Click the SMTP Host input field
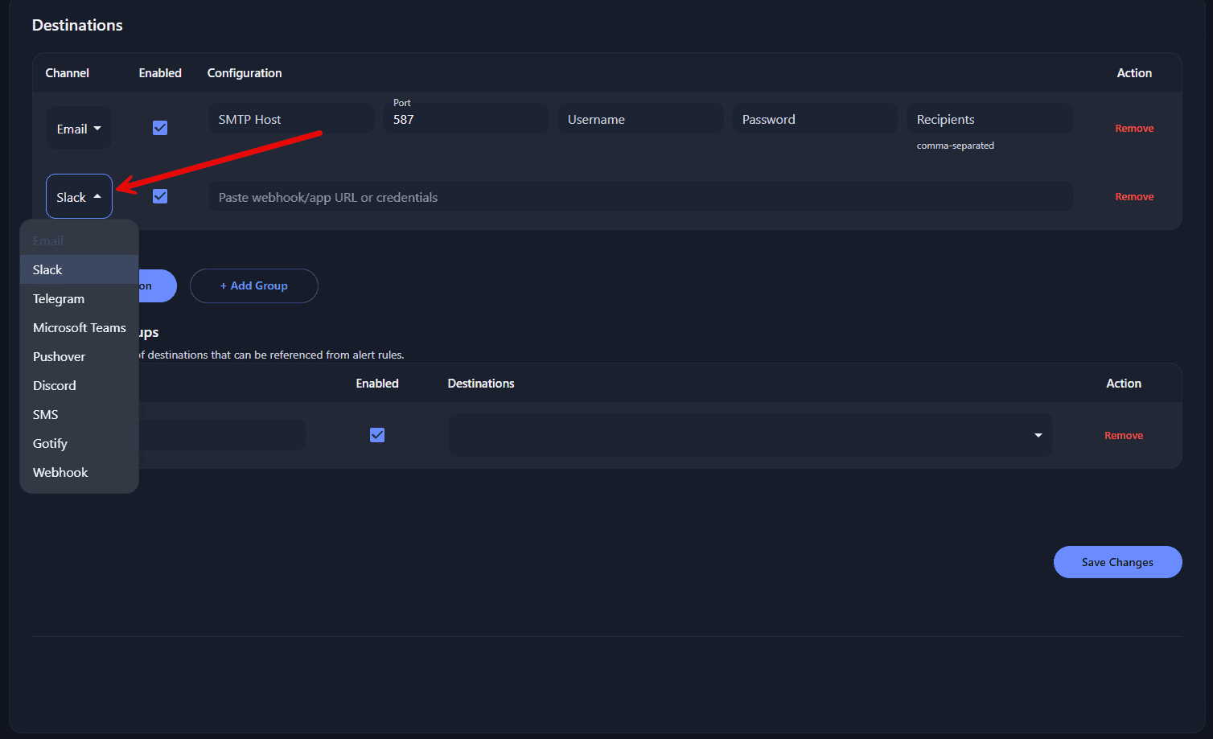 click(291, 117)
